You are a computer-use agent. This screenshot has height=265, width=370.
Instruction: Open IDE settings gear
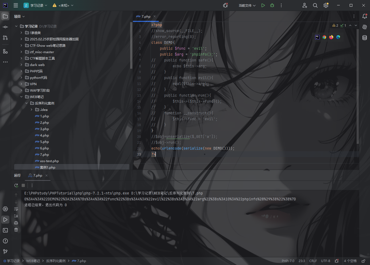326,5
